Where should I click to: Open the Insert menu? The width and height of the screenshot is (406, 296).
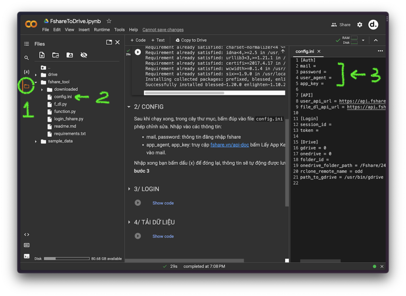click(84, 30)
